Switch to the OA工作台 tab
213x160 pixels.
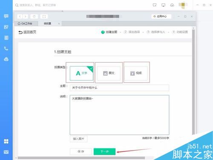pyautogui.click(x=26, y=23)
